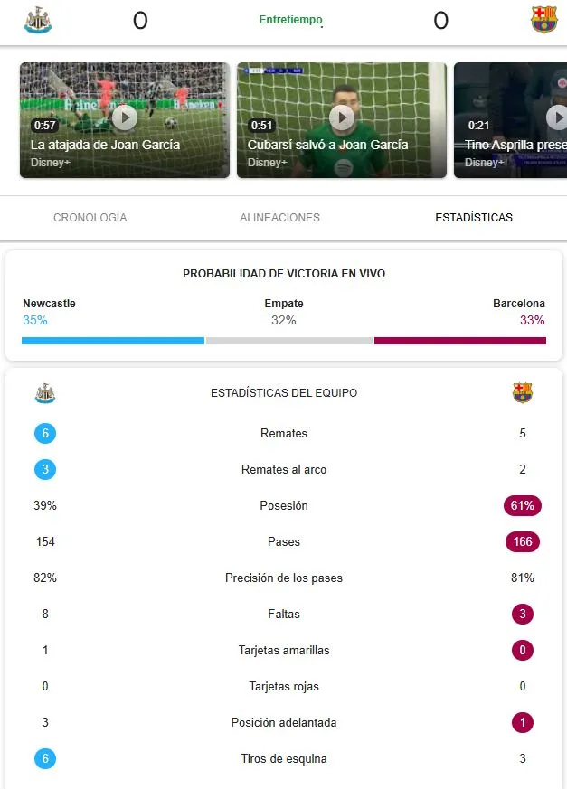
Task: Click the Barcelona crest in team statistics
Action: (523, 393)
